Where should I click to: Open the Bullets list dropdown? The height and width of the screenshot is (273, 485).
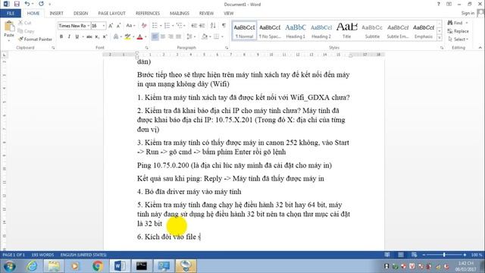(161, 26)
